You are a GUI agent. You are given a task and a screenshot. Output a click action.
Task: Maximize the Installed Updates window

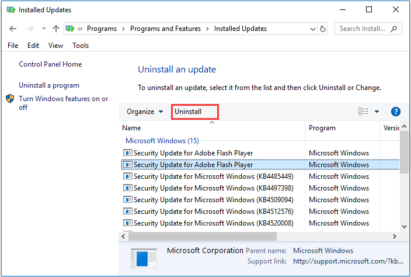point(369,10)
